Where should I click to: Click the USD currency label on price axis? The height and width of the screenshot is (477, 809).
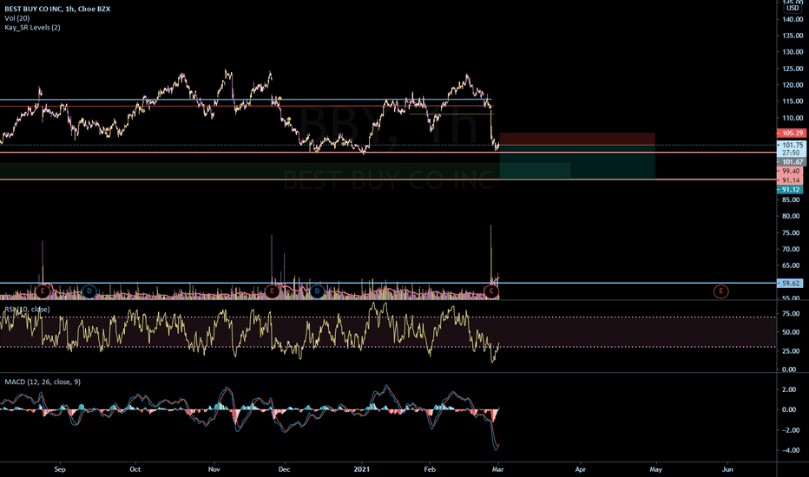click(x=792, y=8)
